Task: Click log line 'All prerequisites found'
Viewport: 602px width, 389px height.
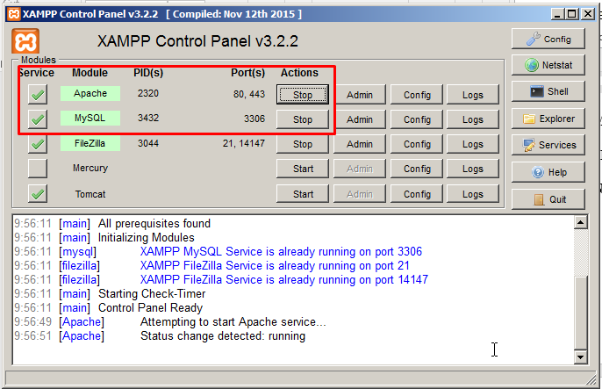Action: pos(154,224)
